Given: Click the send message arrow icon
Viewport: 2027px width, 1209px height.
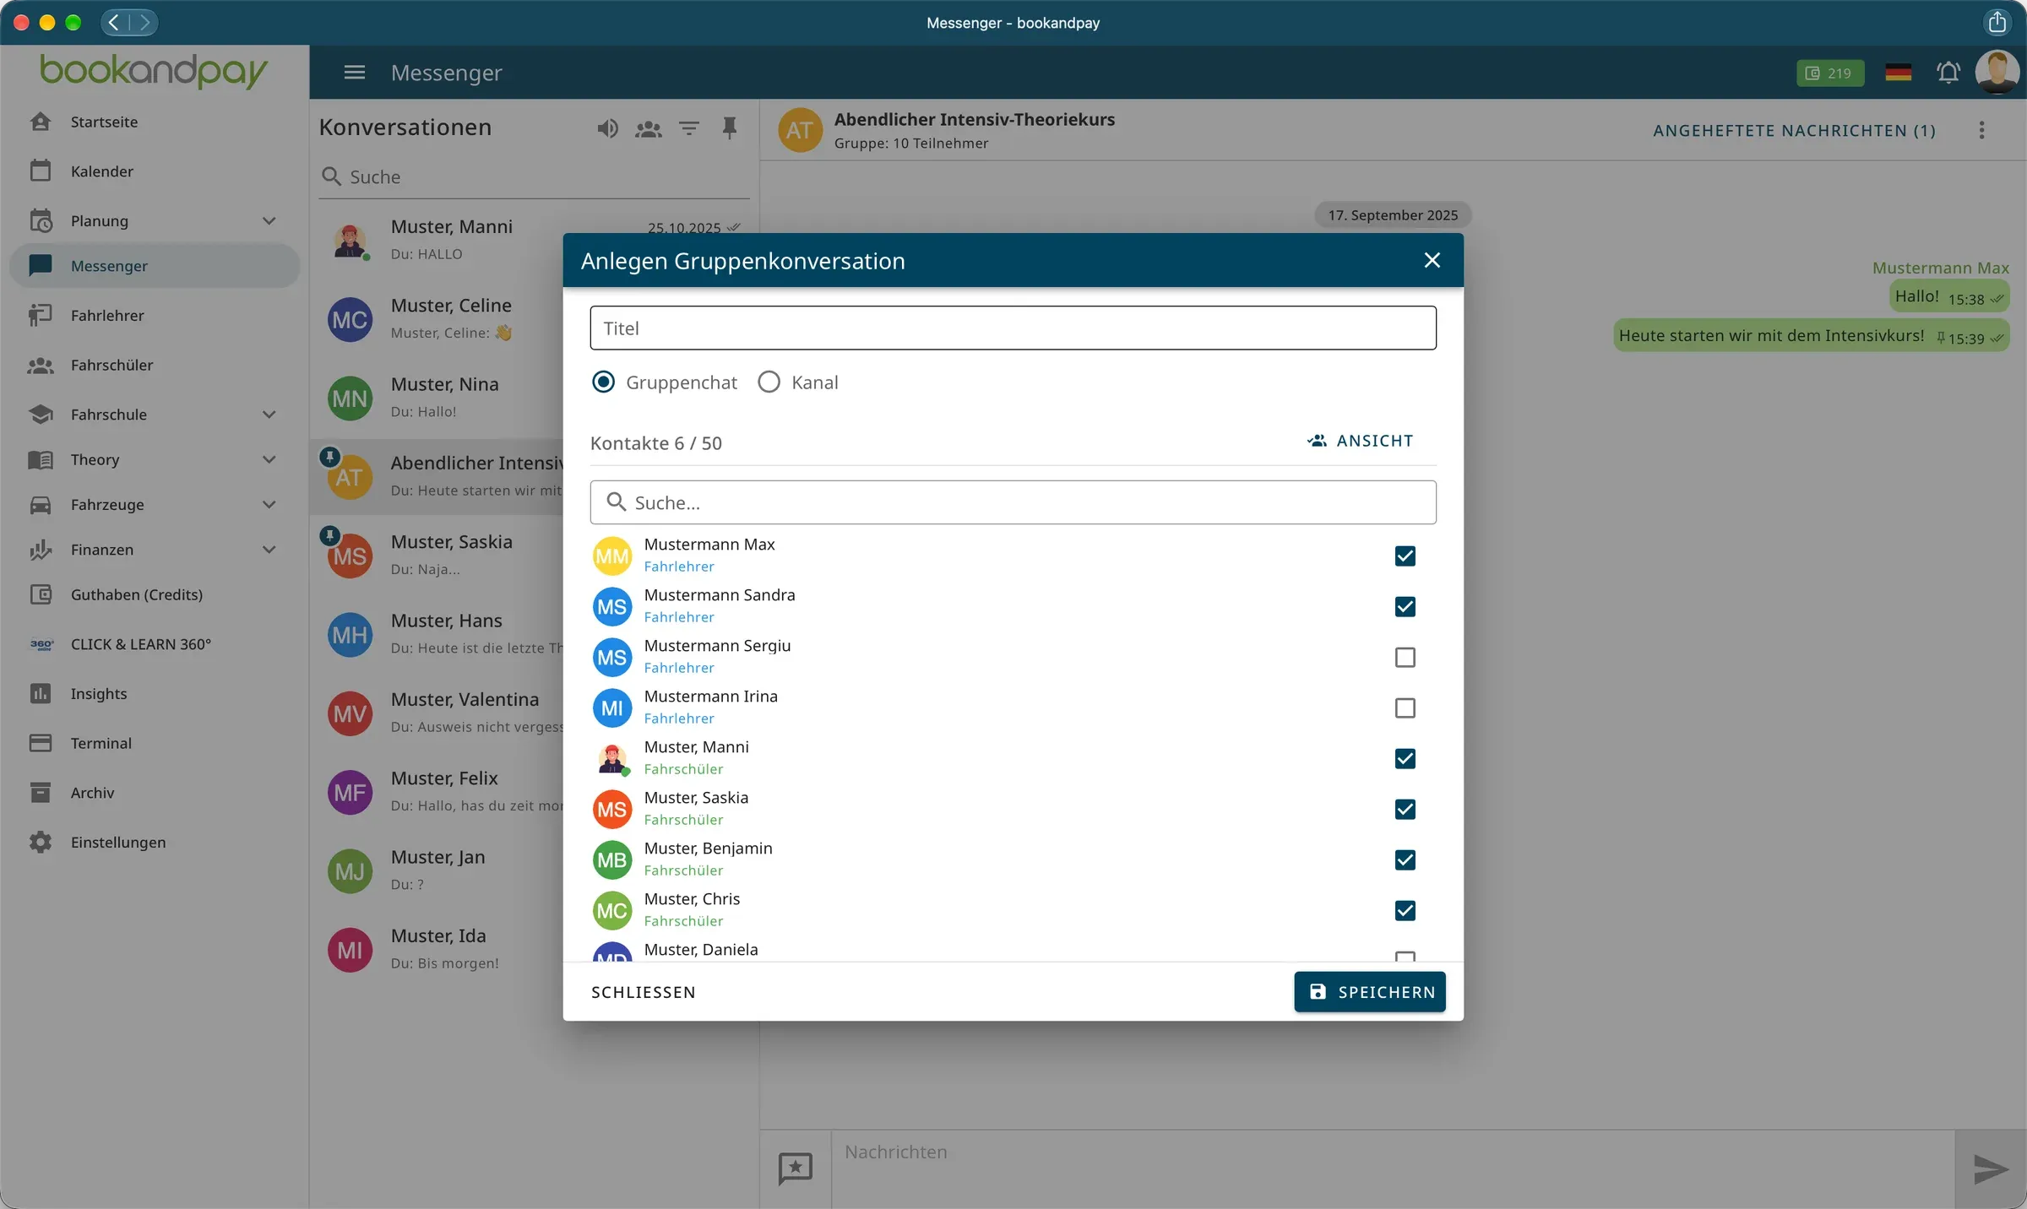Looking at the screenshot, I should [x=1991, y=1169].
